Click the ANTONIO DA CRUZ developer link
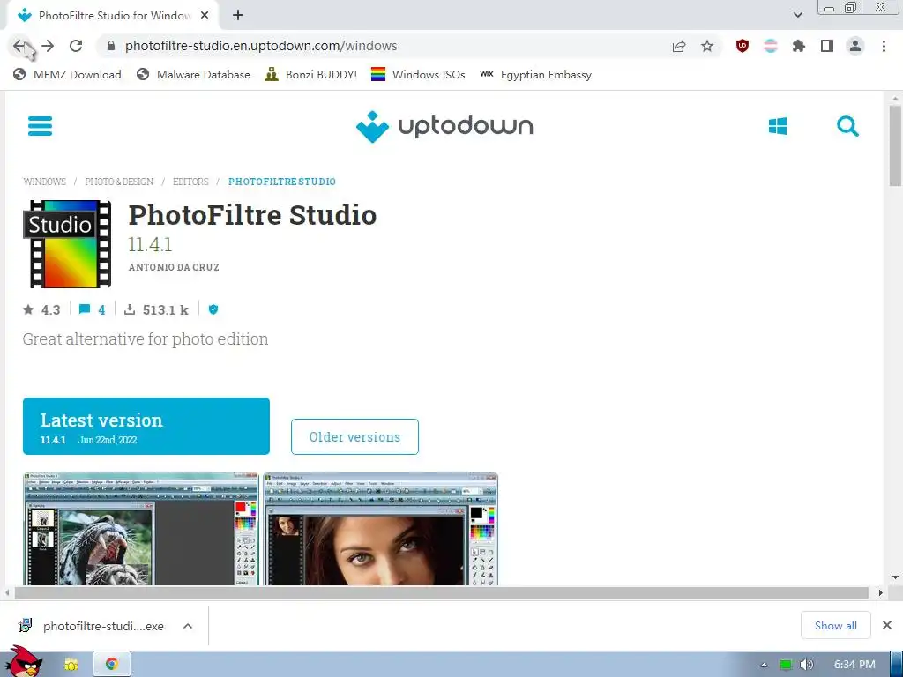 point(174,267)
